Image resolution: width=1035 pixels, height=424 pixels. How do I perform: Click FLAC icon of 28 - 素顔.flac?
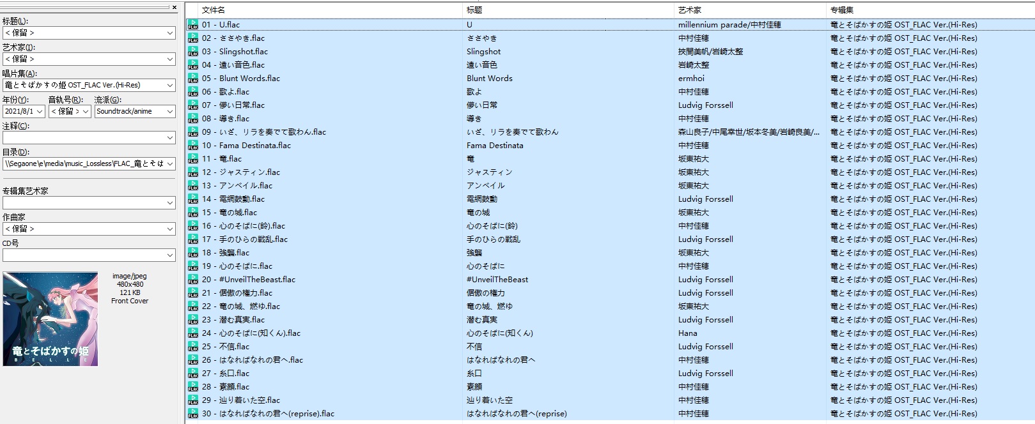(193, 387)
